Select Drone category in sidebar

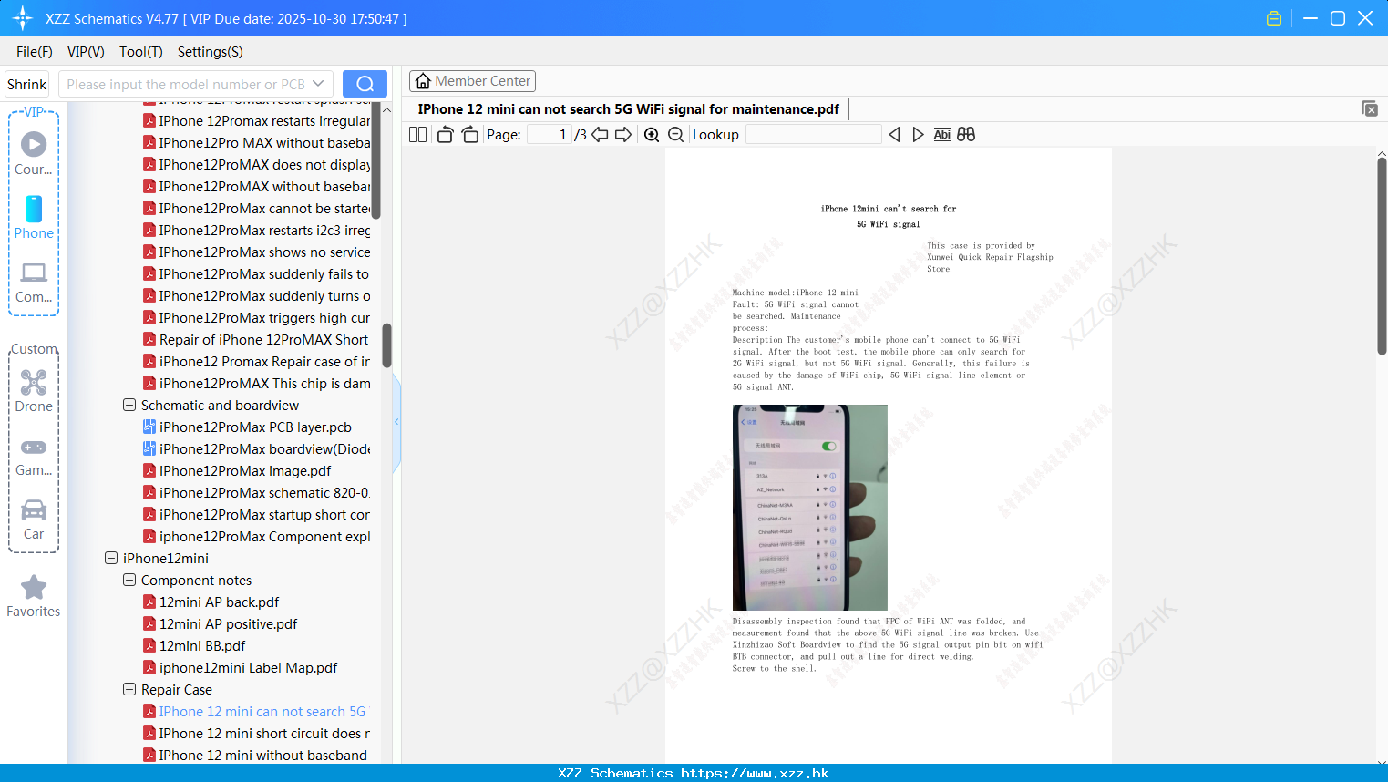[x=34, y=391]
